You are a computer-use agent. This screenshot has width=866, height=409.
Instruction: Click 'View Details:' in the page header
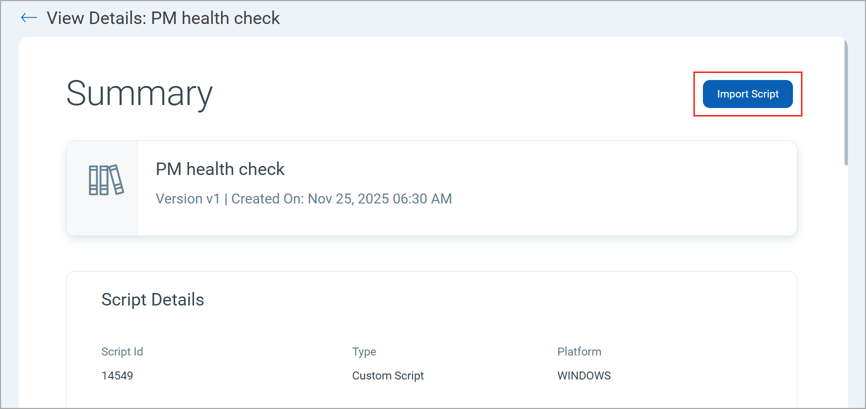tap(97, 18)
